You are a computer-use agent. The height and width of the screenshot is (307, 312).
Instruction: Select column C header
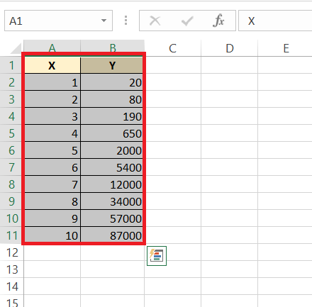172,48
